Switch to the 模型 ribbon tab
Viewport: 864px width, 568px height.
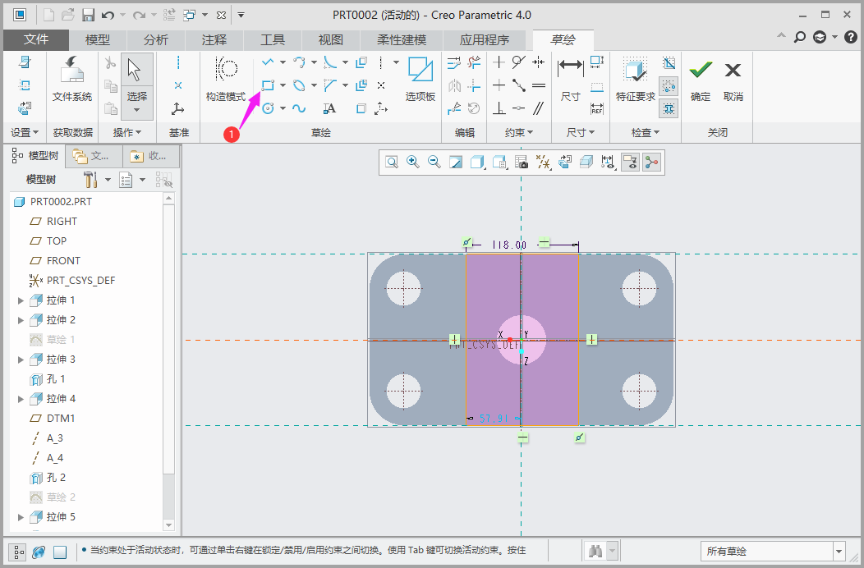click(x=98, y=39)
